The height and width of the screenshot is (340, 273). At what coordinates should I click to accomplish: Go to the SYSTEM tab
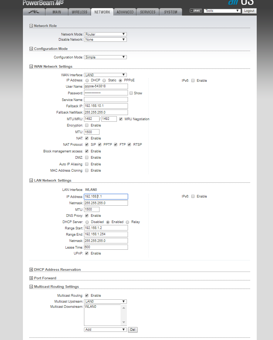click(x=171, y=12)
